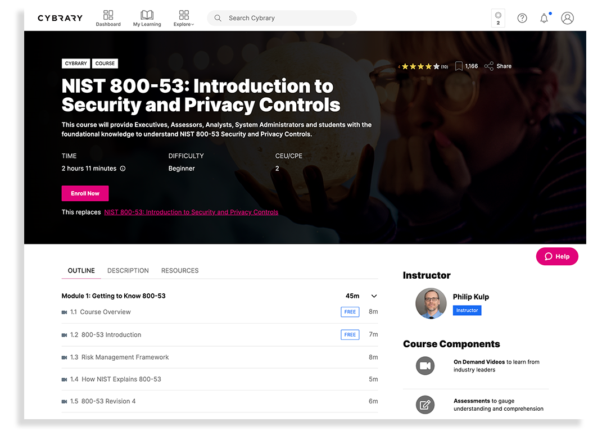Click video icon for 1.5 800-53 Revision 4
The height and width of the screenshot is (440, 593).
[x=64, y=401]
